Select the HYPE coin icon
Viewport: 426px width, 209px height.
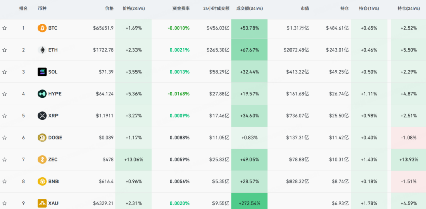(42, 94)
